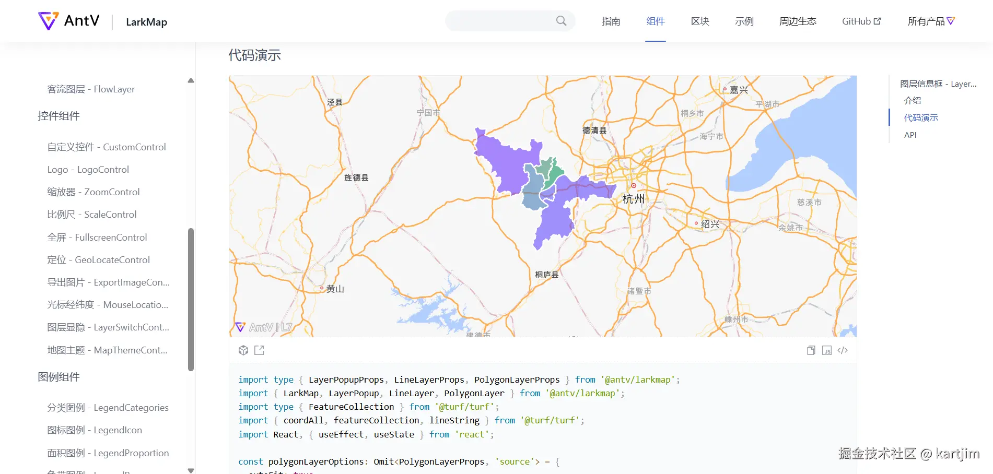Screen dimensions: 993x474
Task: Collapse the 图例组件 section
Action: (59, 377)
